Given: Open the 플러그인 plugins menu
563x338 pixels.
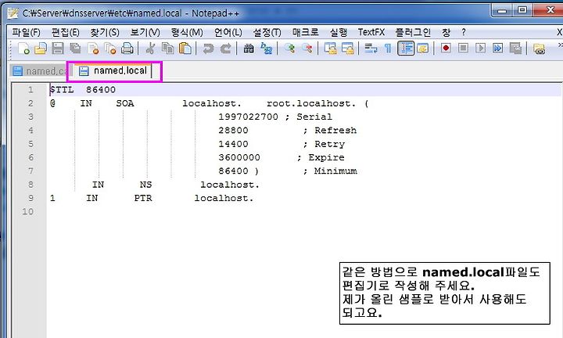Looking at the screenshot, I should [413, 32].
